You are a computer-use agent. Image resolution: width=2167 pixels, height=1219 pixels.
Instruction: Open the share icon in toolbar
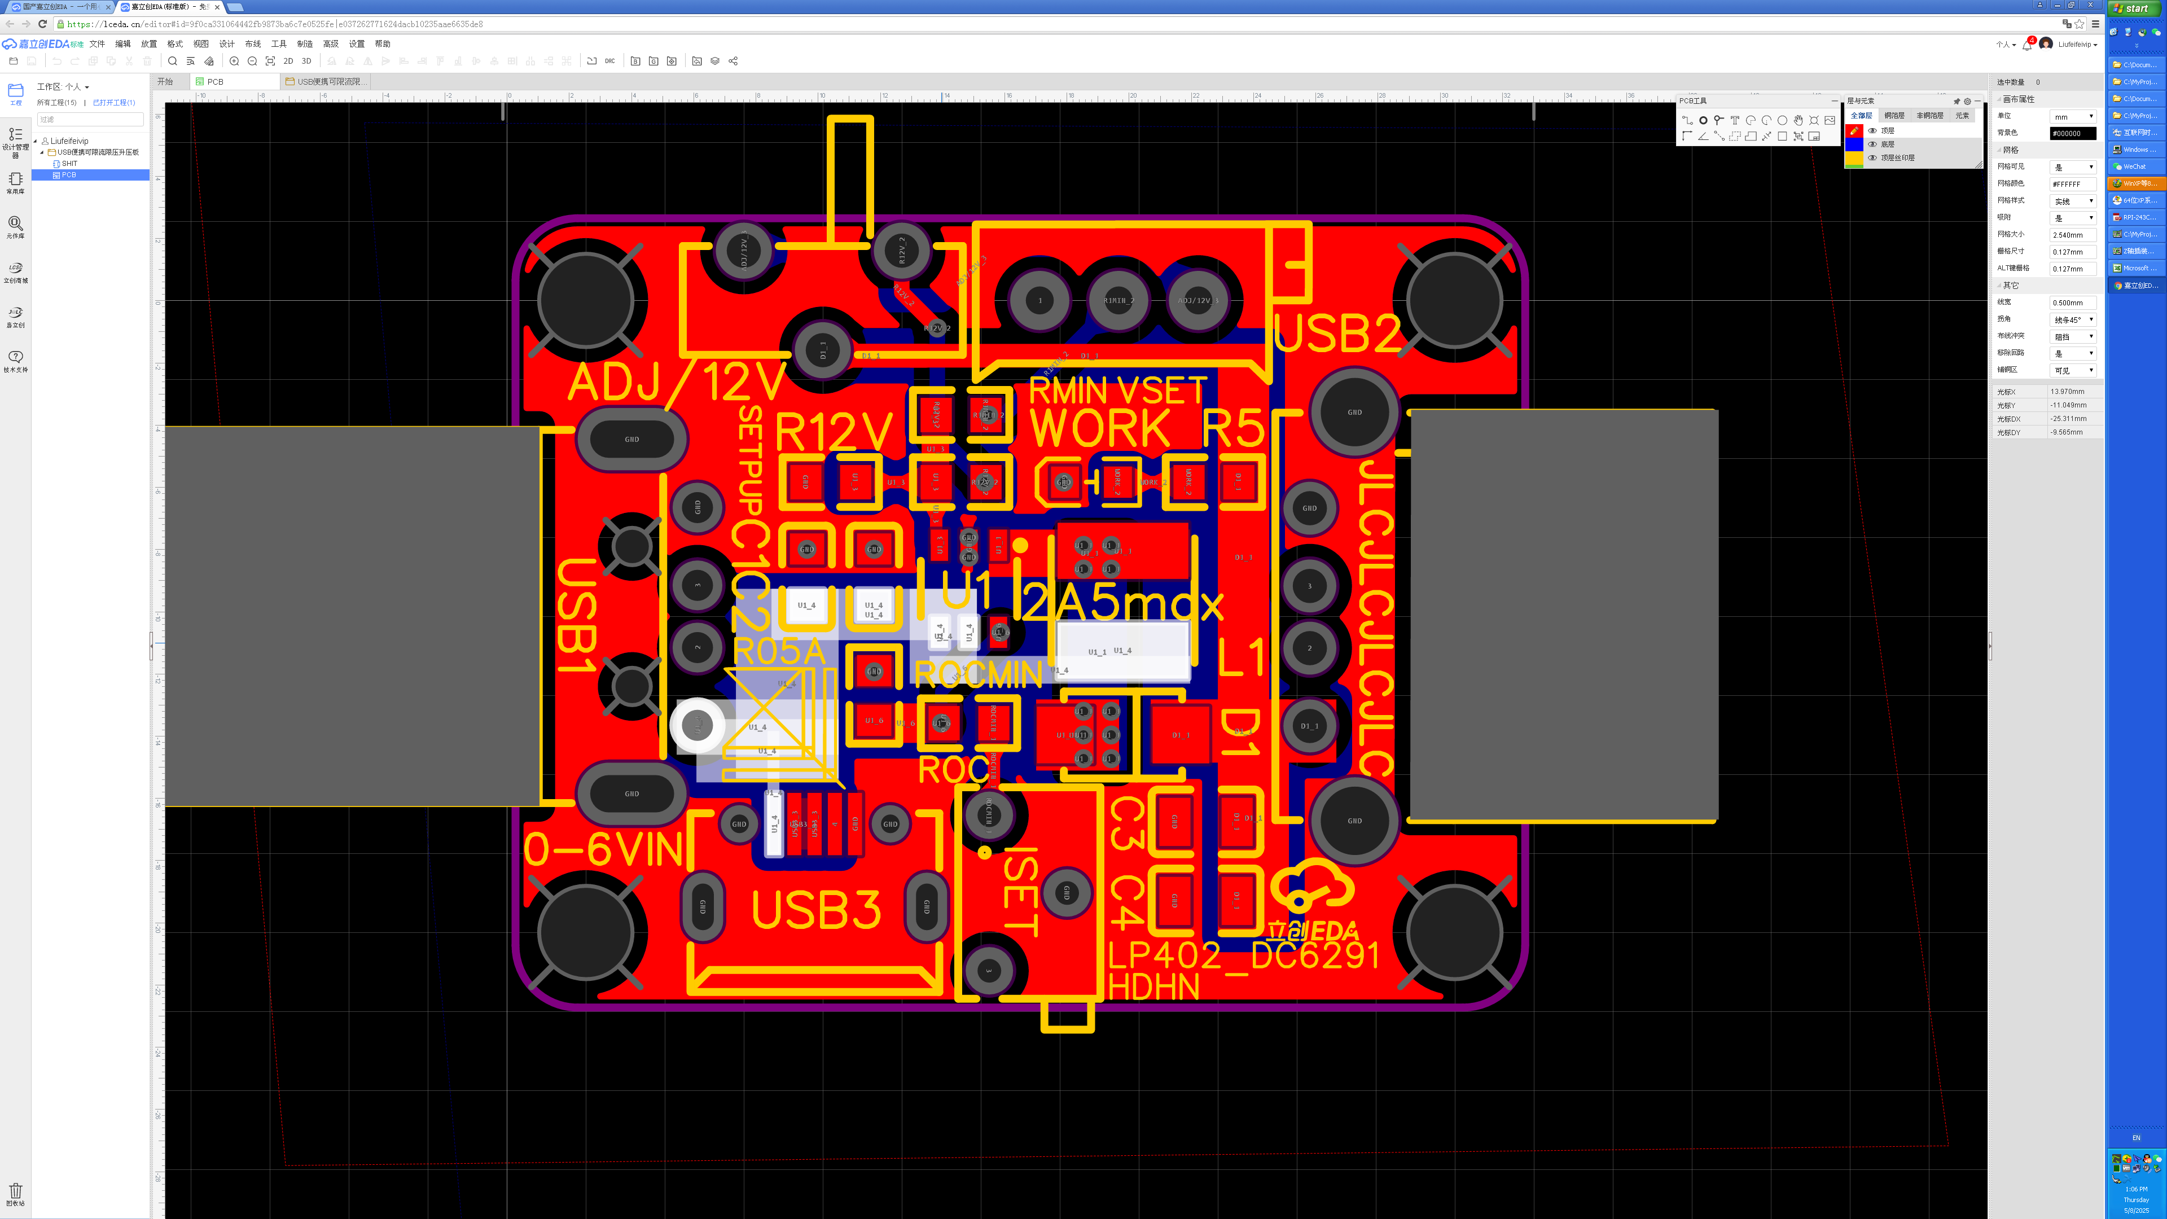(734, 62)
